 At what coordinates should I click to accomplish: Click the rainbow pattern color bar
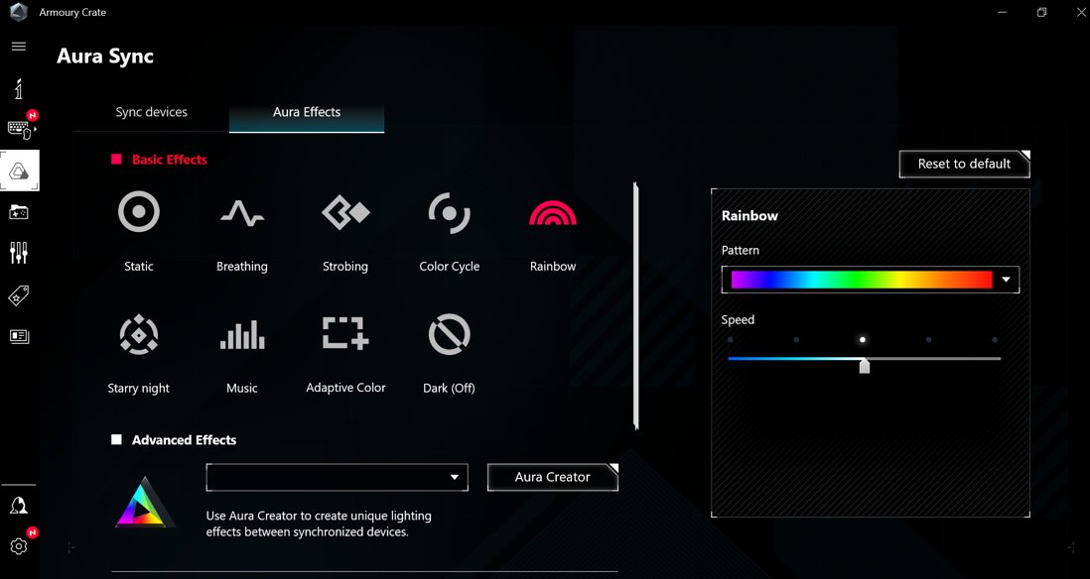(862, 280)
